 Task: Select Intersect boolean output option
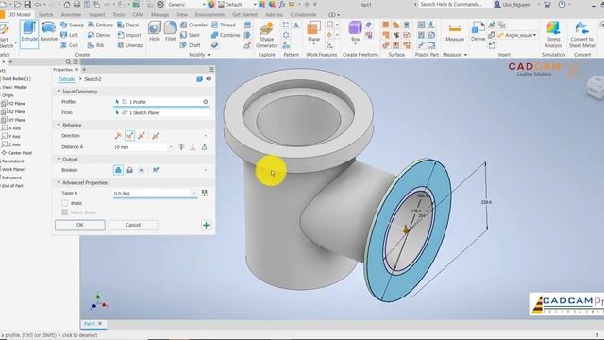click(142, 170)
